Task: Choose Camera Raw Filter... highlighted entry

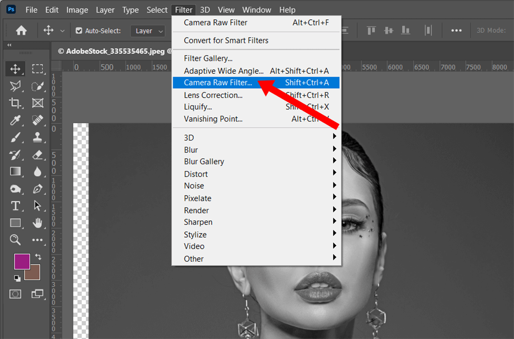Action: pos(256,83)
